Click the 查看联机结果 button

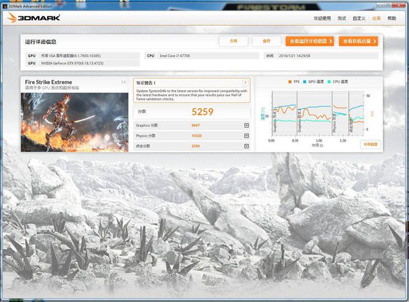tap(359, 42)
